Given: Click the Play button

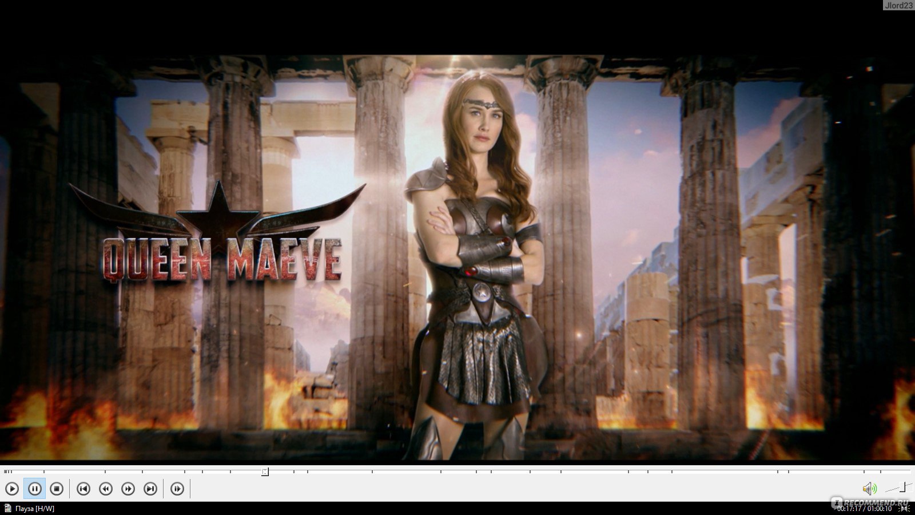Looking at the screenshot, I should pyautogui.click(x=12, y=489).
